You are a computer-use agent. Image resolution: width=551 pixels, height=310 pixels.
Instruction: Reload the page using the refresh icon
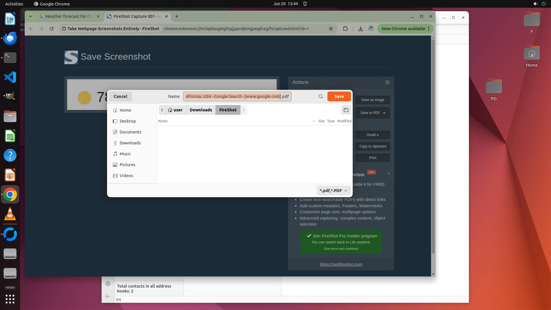(52, 29)
